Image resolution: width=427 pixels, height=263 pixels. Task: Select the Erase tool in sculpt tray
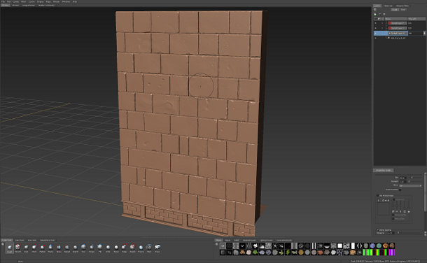157,248
